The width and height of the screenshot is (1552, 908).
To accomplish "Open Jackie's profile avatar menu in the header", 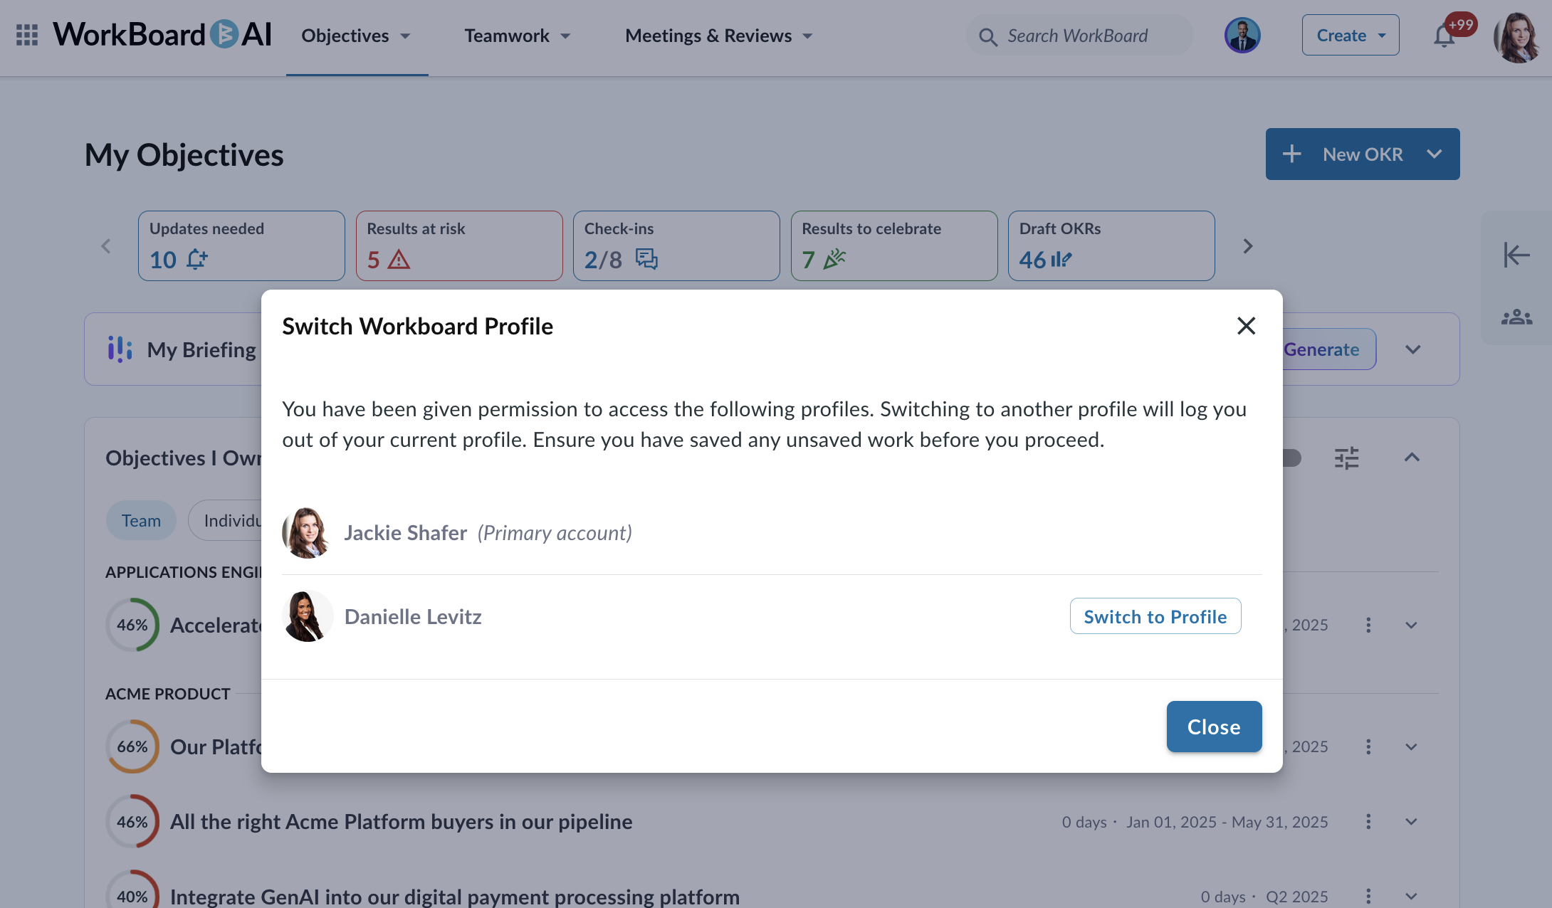I will [1517, 37].
